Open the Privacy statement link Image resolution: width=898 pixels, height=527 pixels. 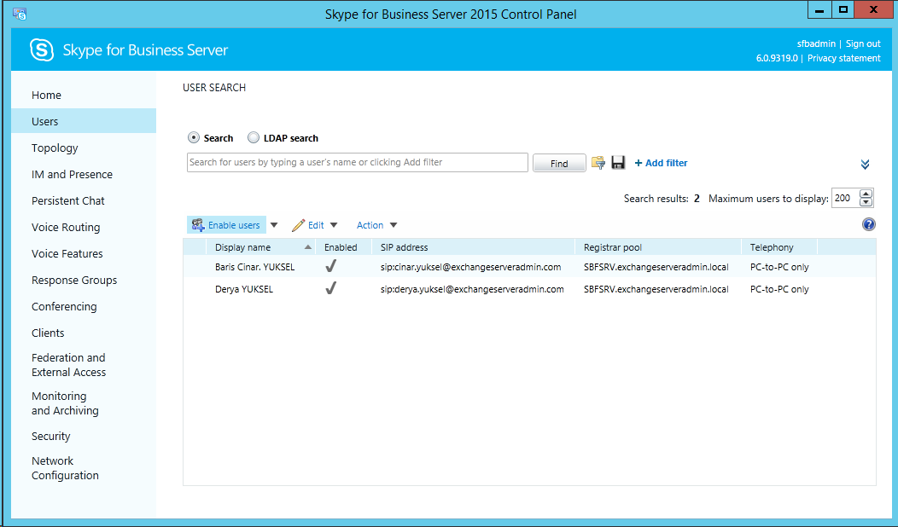(844, 58)
